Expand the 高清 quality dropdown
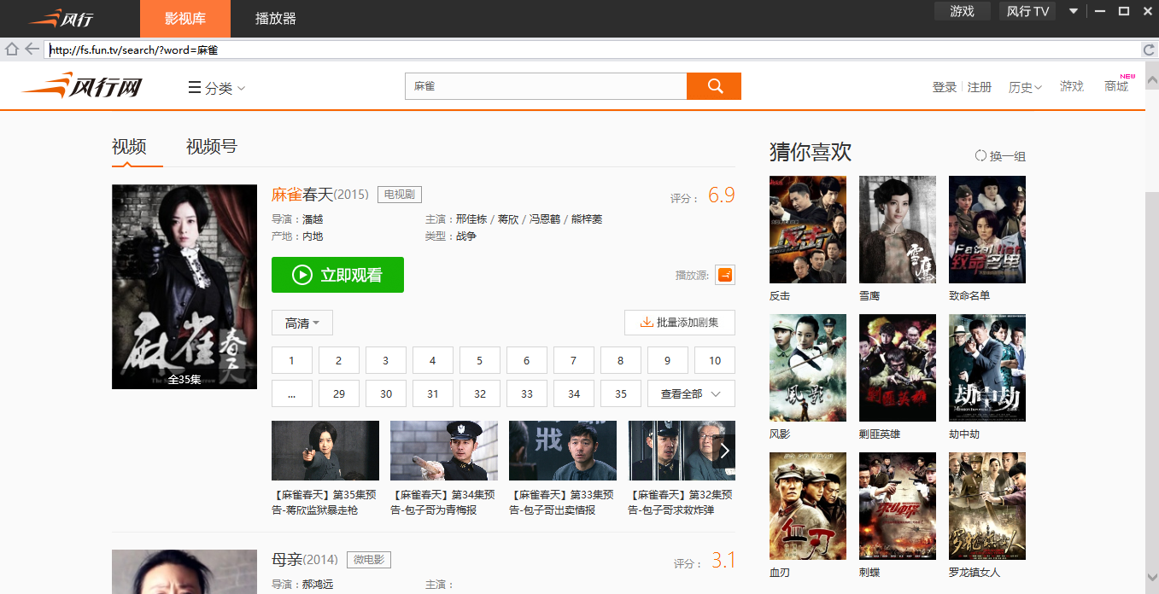The image size is (1159, 594). tap(301, 323)
